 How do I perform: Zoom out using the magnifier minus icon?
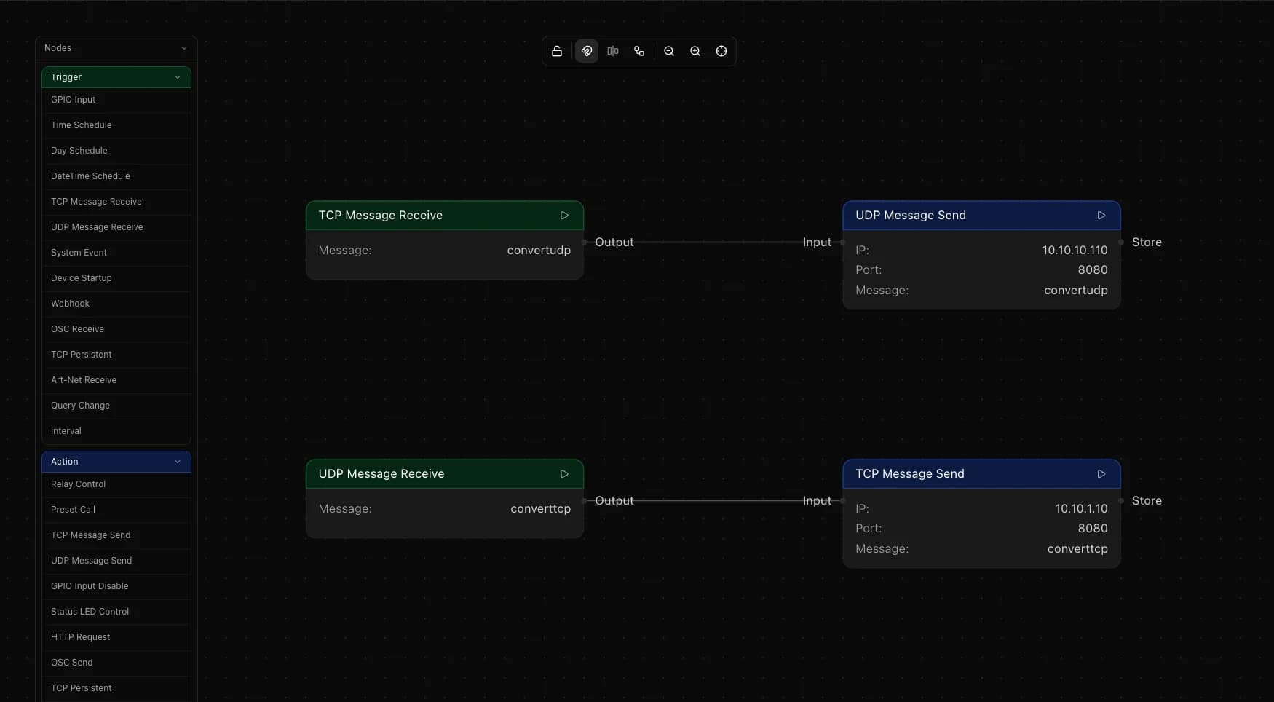pyautogui.click(x=669, y=51)
